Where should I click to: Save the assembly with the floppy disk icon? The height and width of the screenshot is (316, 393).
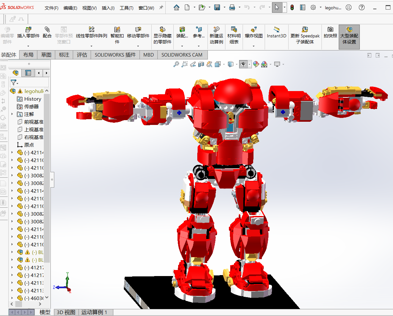coord(217,7)
